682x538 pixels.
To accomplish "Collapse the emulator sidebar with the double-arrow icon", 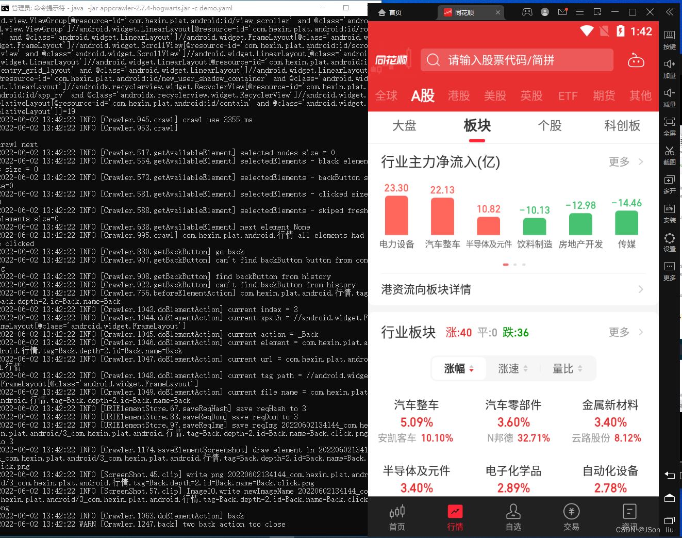I will [669, 12].
